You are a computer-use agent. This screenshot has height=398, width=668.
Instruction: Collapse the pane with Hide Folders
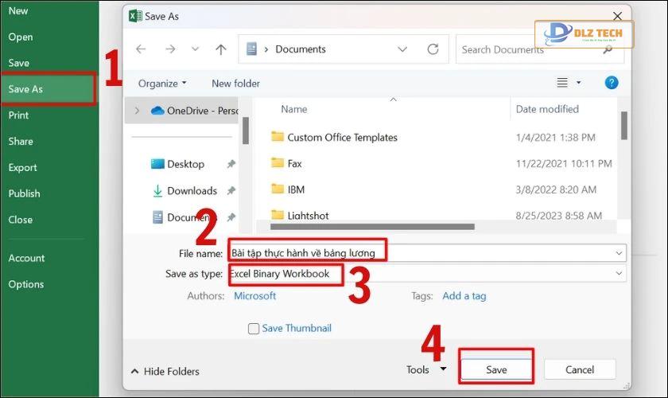165,371
